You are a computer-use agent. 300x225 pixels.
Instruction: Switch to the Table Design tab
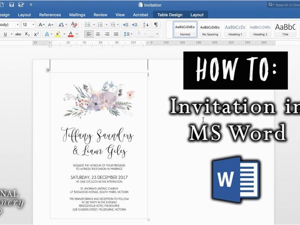(x=169, y=15)
